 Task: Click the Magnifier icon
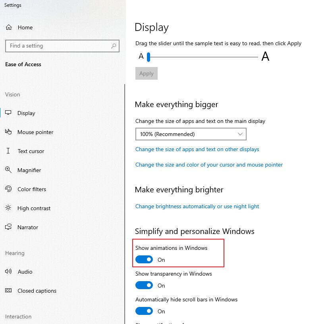click(8, 170)
